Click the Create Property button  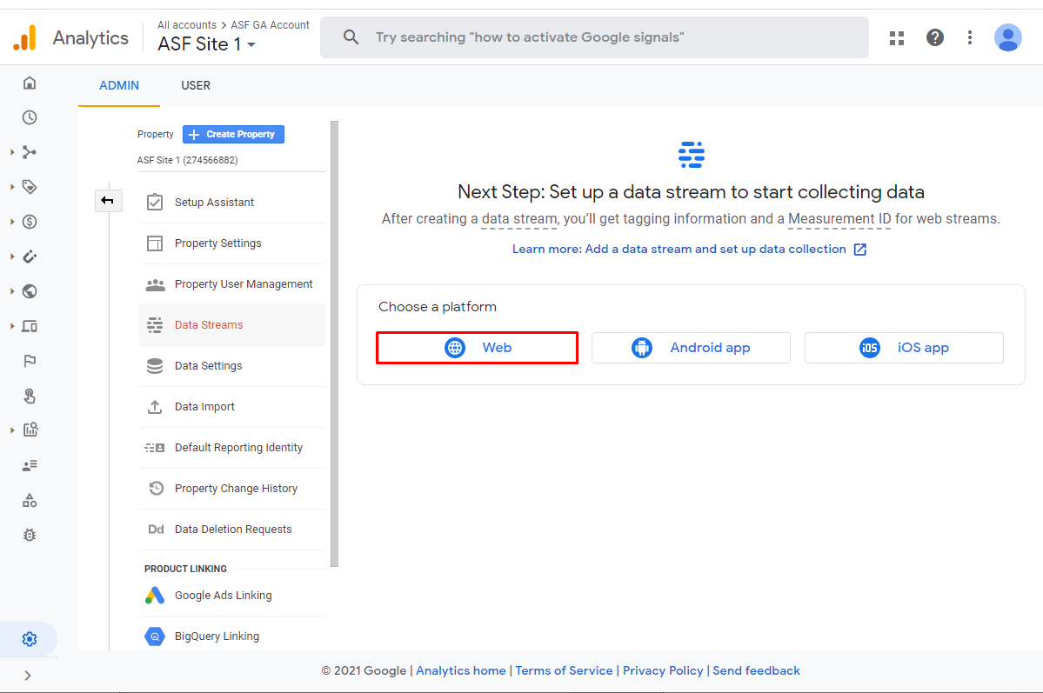point(233,135)
